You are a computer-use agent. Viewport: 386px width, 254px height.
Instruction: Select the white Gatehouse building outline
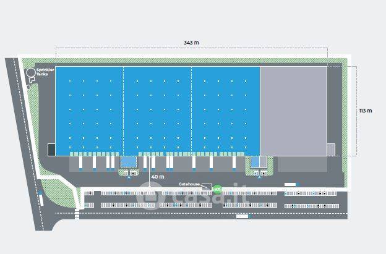click(x=207, y=187)
